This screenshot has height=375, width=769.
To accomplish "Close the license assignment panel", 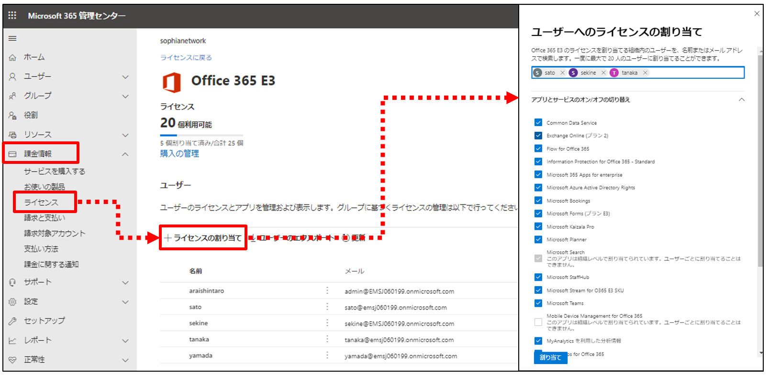I will (x=757, y=13).
